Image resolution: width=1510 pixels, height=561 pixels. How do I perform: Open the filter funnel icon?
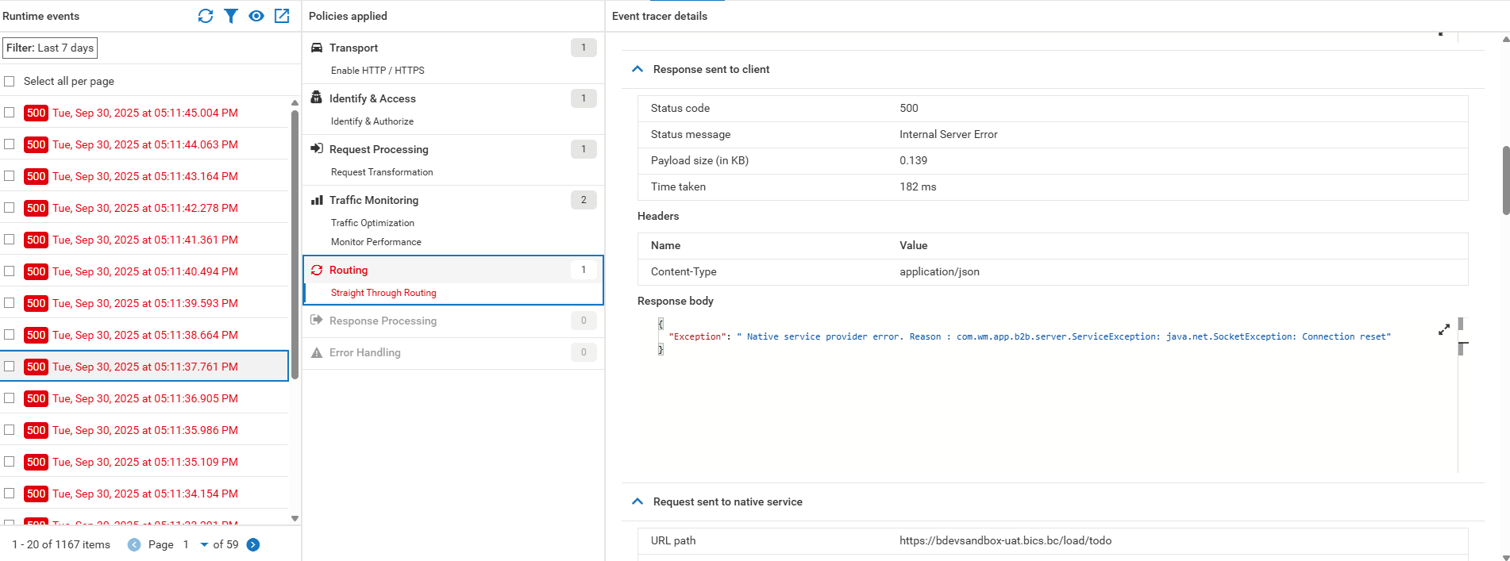point(231,16)
